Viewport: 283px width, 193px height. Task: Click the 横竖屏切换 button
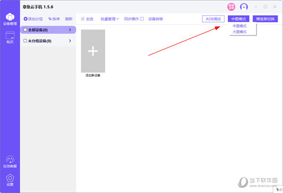[265, 19]
